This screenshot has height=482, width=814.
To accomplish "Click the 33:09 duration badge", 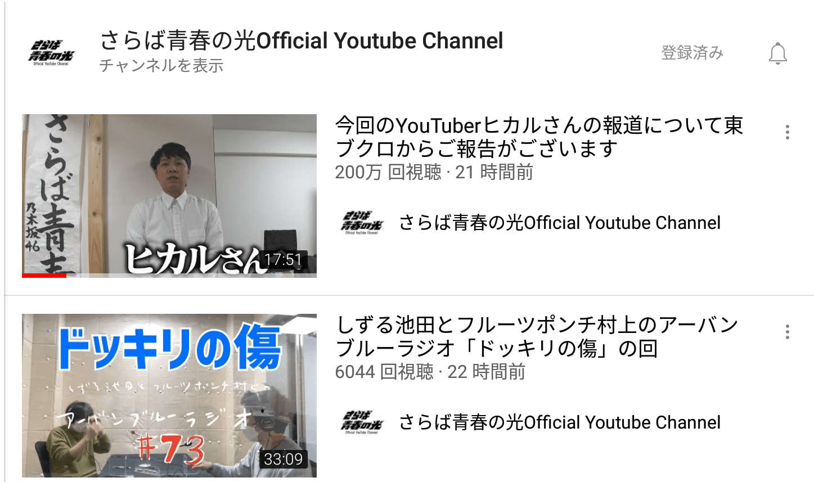I will tap(284, 460).
